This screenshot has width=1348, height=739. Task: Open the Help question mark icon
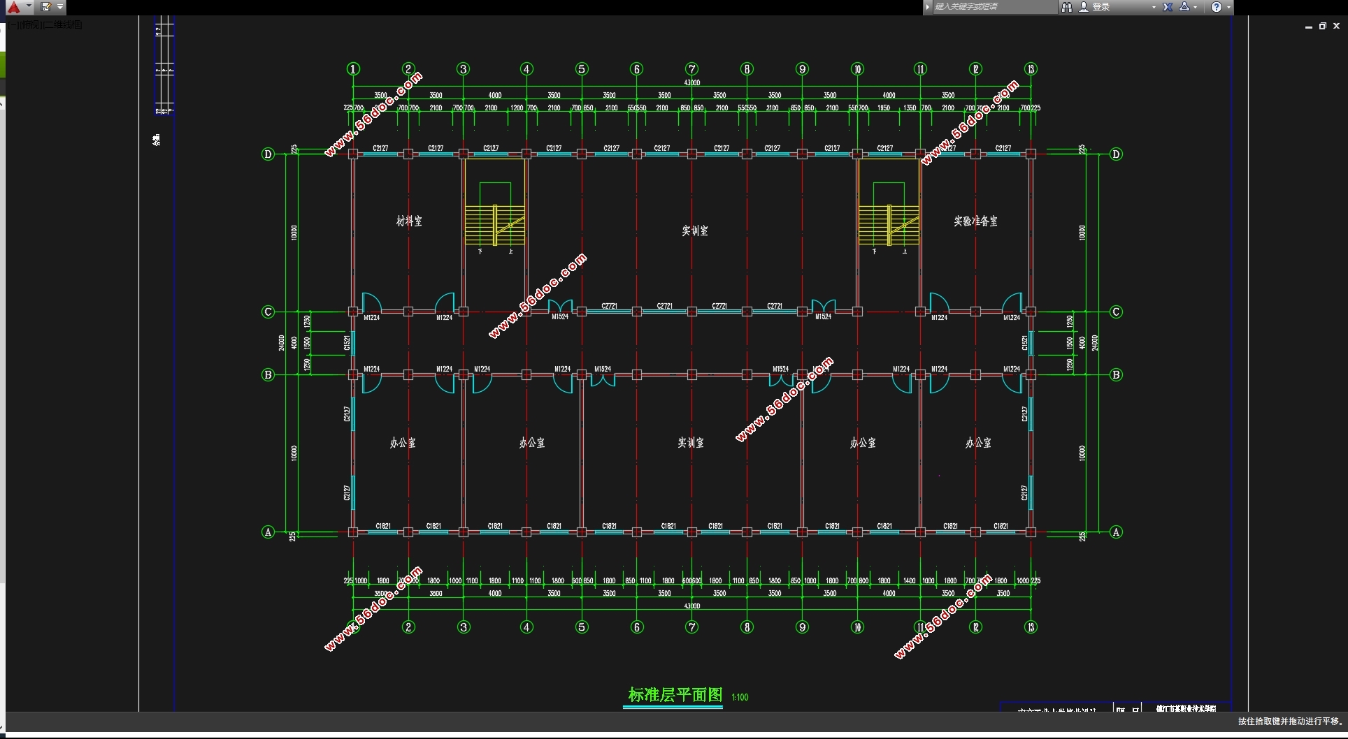pos(1217,7)
